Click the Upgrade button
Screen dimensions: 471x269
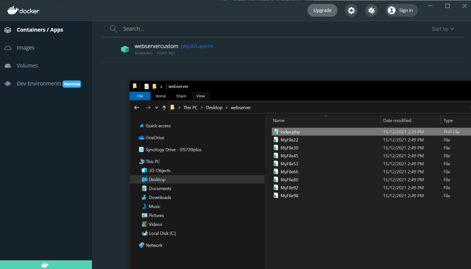point(322,11)
